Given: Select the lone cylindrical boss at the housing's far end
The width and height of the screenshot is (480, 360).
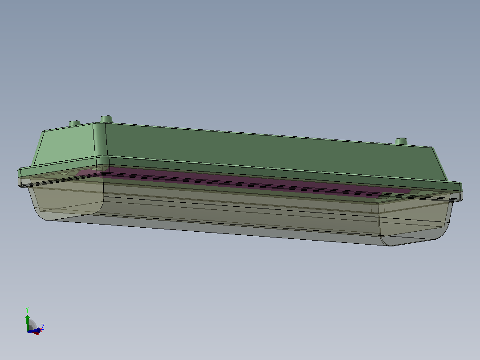Looking at the screenshot, I should point(401,141).
